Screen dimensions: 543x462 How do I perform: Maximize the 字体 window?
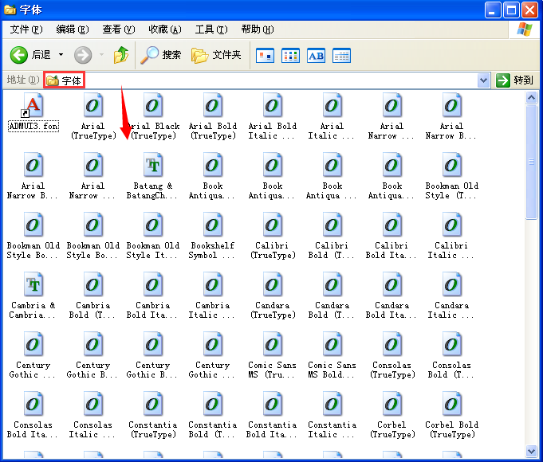pyautogui.click(x=511, y=10)
